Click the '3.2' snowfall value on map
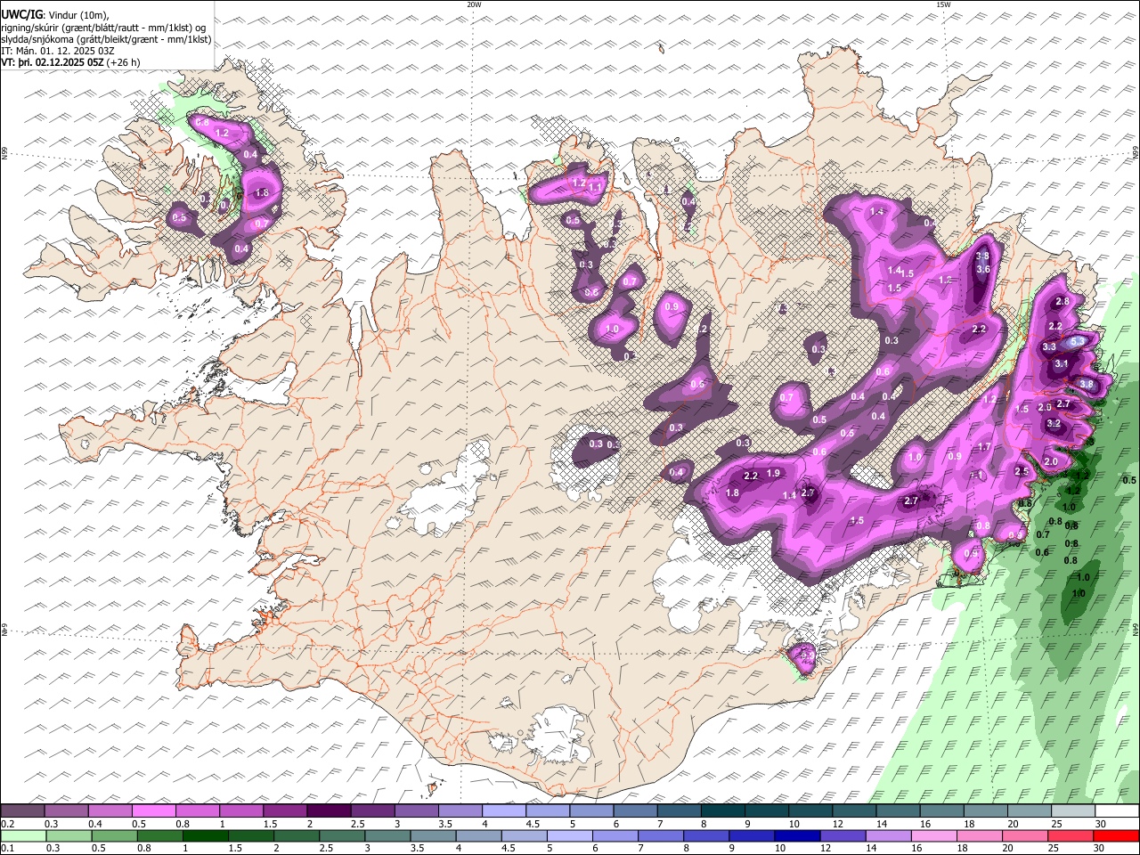 click(1054, 424)
